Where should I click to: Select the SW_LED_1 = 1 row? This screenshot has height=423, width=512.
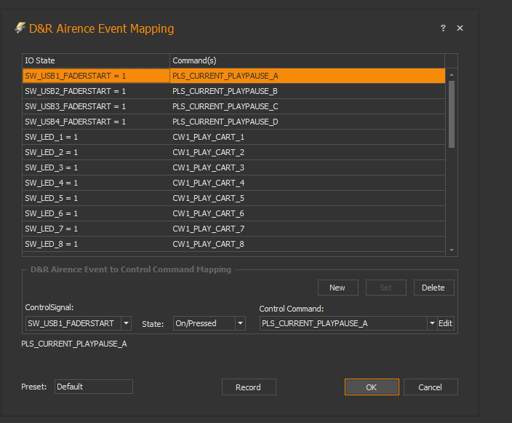(x=95, y=137)
